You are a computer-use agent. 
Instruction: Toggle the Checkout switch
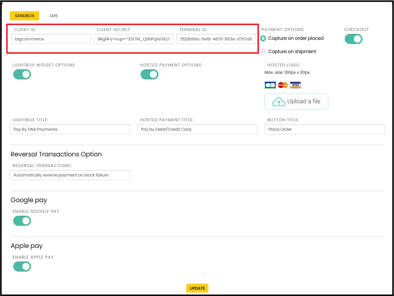pos(353,39)
